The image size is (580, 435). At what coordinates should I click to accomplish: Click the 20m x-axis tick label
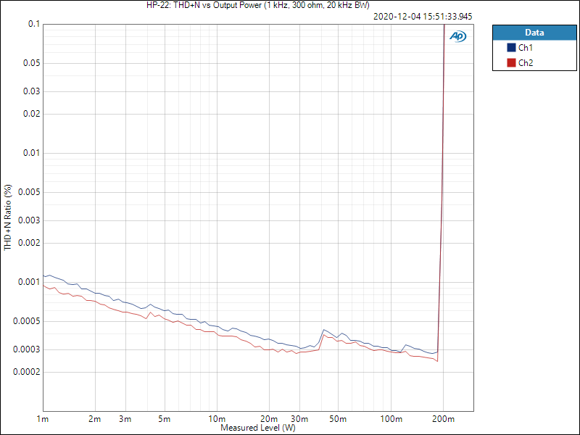click(269, 419)
